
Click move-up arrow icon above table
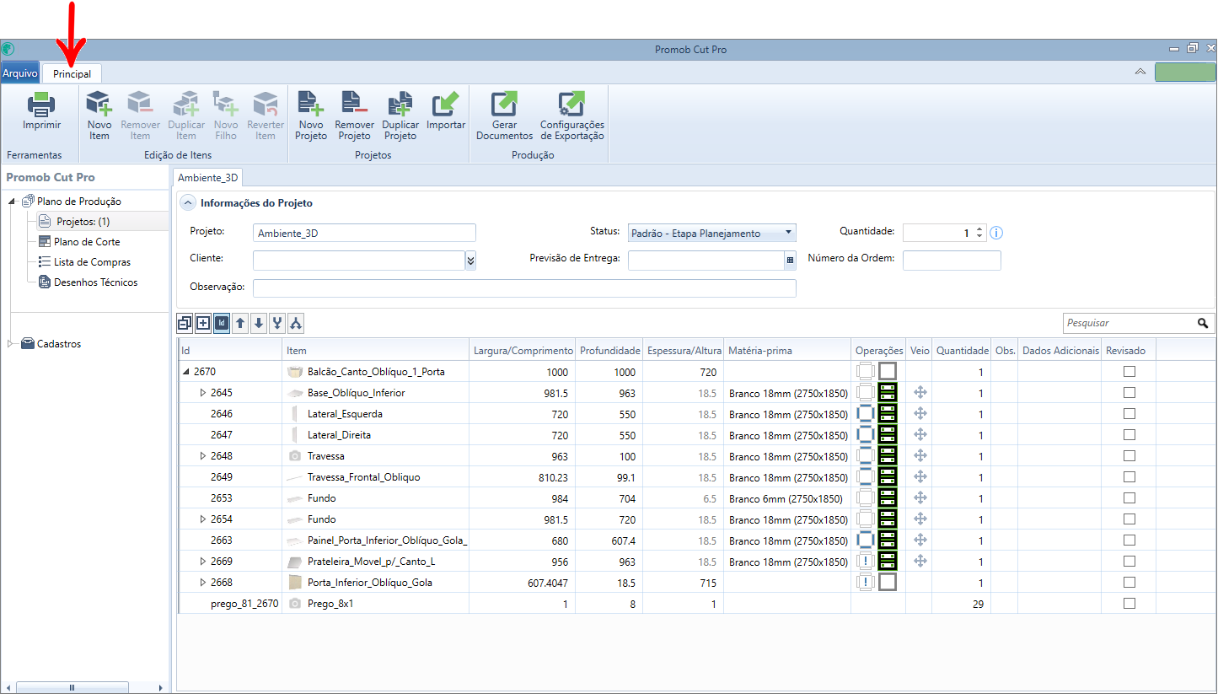click(240, 323)
